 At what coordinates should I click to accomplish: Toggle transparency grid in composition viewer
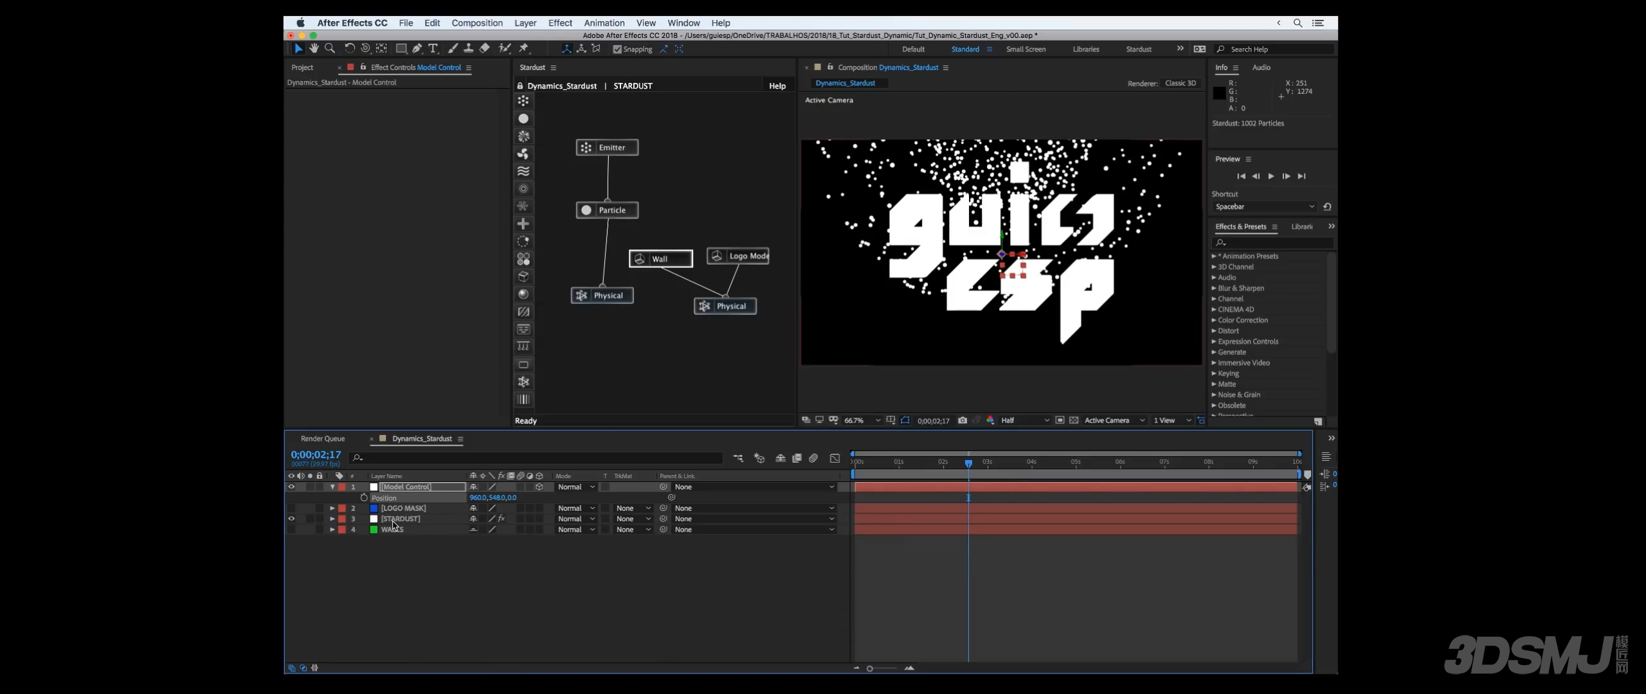click(x=1074, y=420)
